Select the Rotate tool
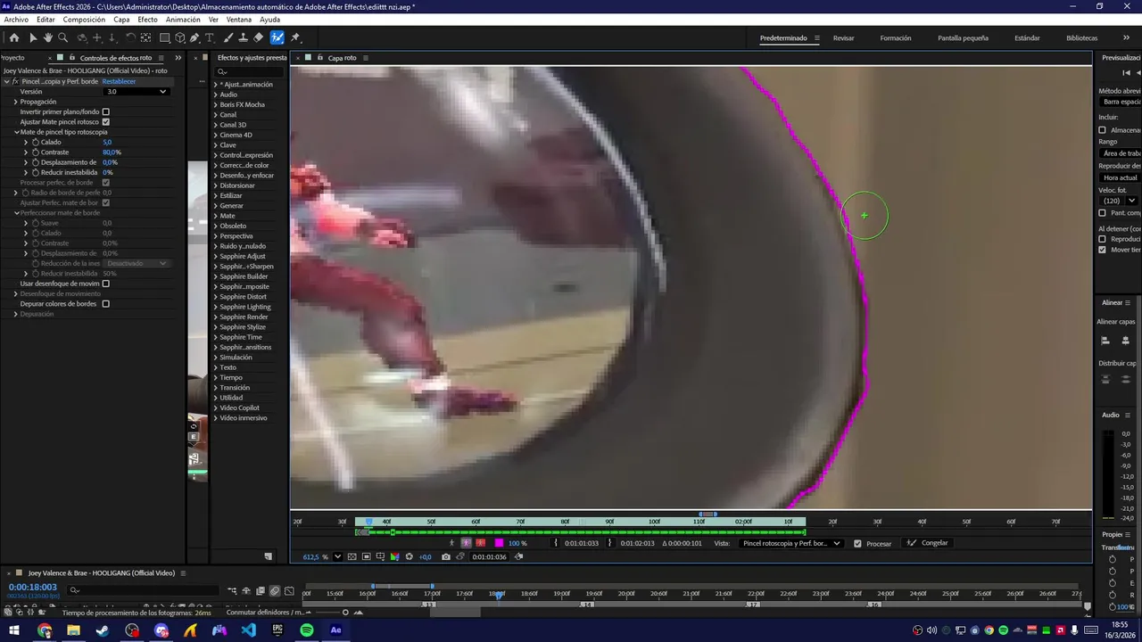Image resolution: width=1142 pixels, height=642 pixels. (130, 38)
